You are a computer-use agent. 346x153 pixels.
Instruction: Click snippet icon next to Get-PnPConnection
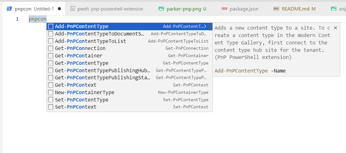pyautogui.click(x=51, y=48)
